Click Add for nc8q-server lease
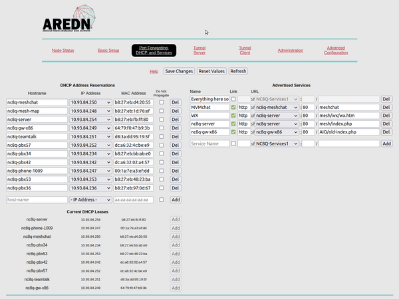Image resolution: width=399 pixels, height=299 pixels. [x=176, y=220]
